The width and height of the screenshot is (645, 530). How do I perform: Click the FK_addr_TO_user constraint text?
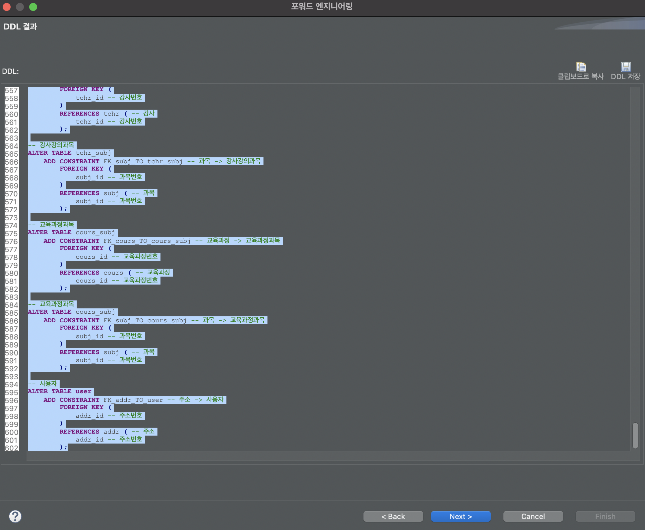click(x=133, y=400)
